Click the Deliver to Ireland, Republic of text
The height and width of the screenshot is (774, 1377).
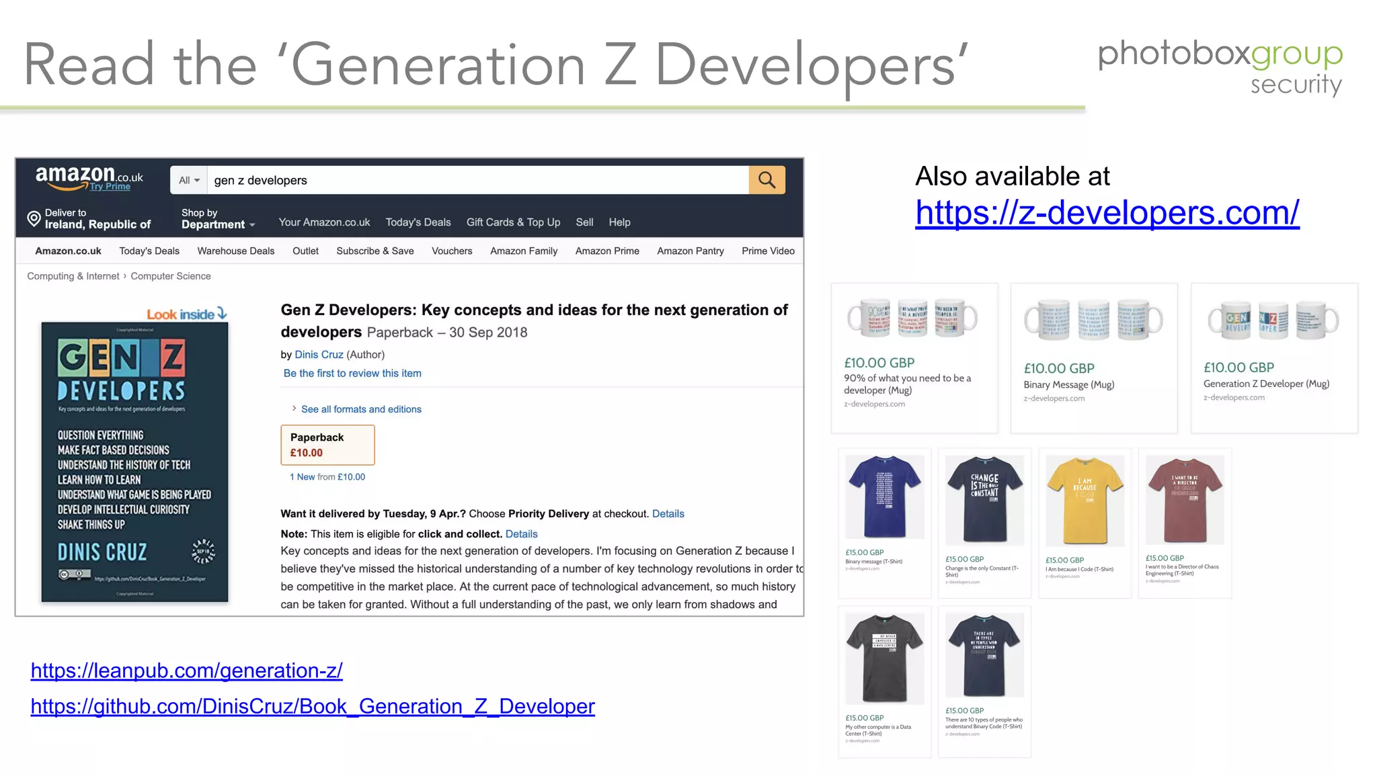(97, 218)
